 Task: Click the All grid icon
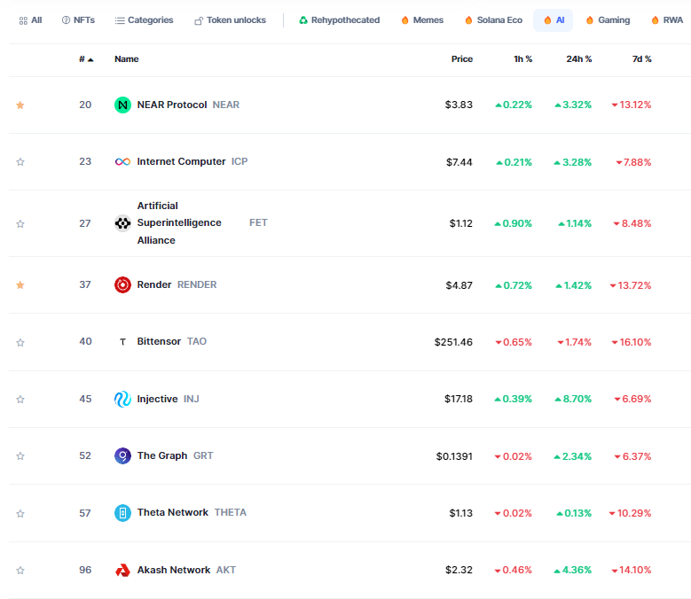pos(23,20)
